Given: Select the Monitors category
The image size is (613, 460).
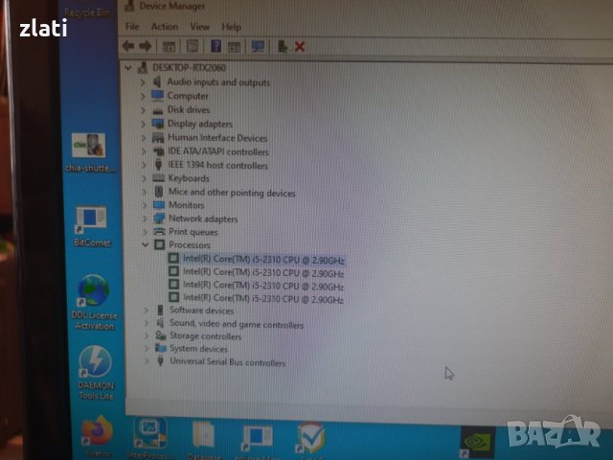Looking at the screenshot, I should click(187, 205).
